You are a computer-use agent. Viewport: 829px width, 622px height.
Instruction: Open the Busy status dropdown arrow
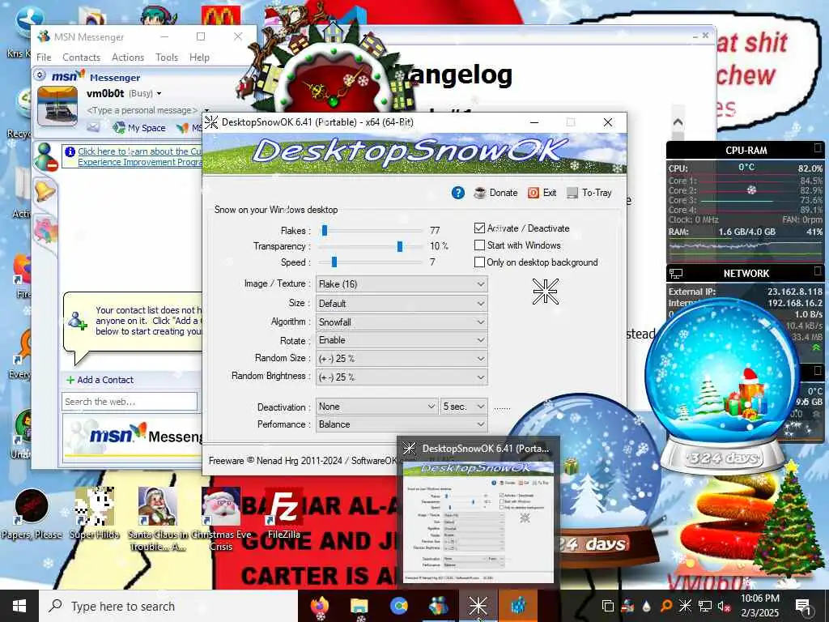pos(159,94)
